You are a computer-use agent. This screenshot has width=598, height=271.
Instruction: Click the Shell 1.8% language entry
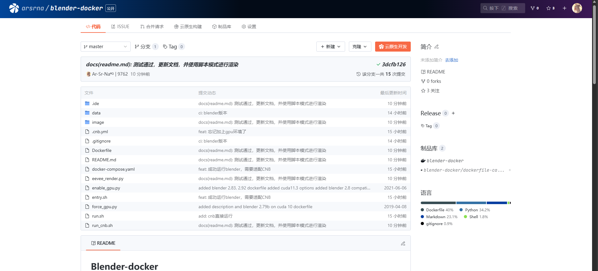tap(476, 217)
